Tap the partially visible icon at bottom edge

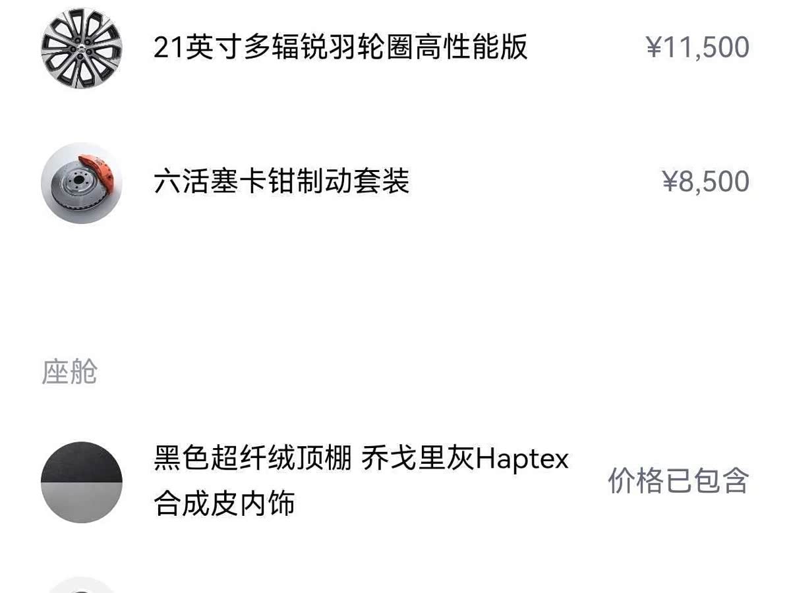82,585
